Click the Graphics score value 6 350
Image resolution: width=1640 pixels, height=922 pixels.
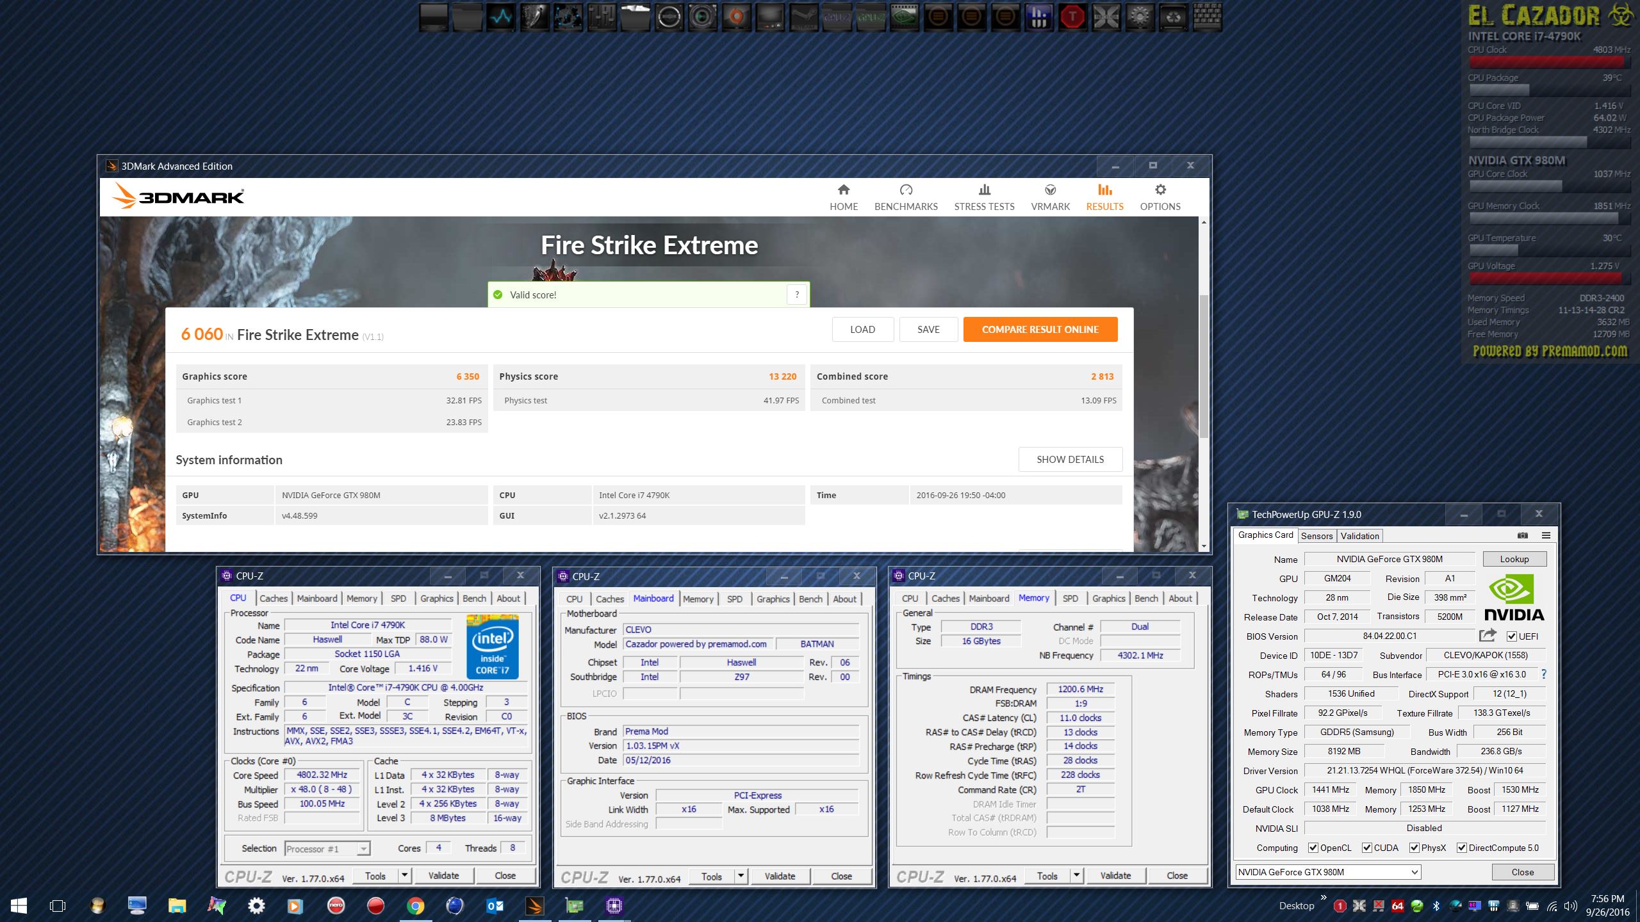point(468,376)
